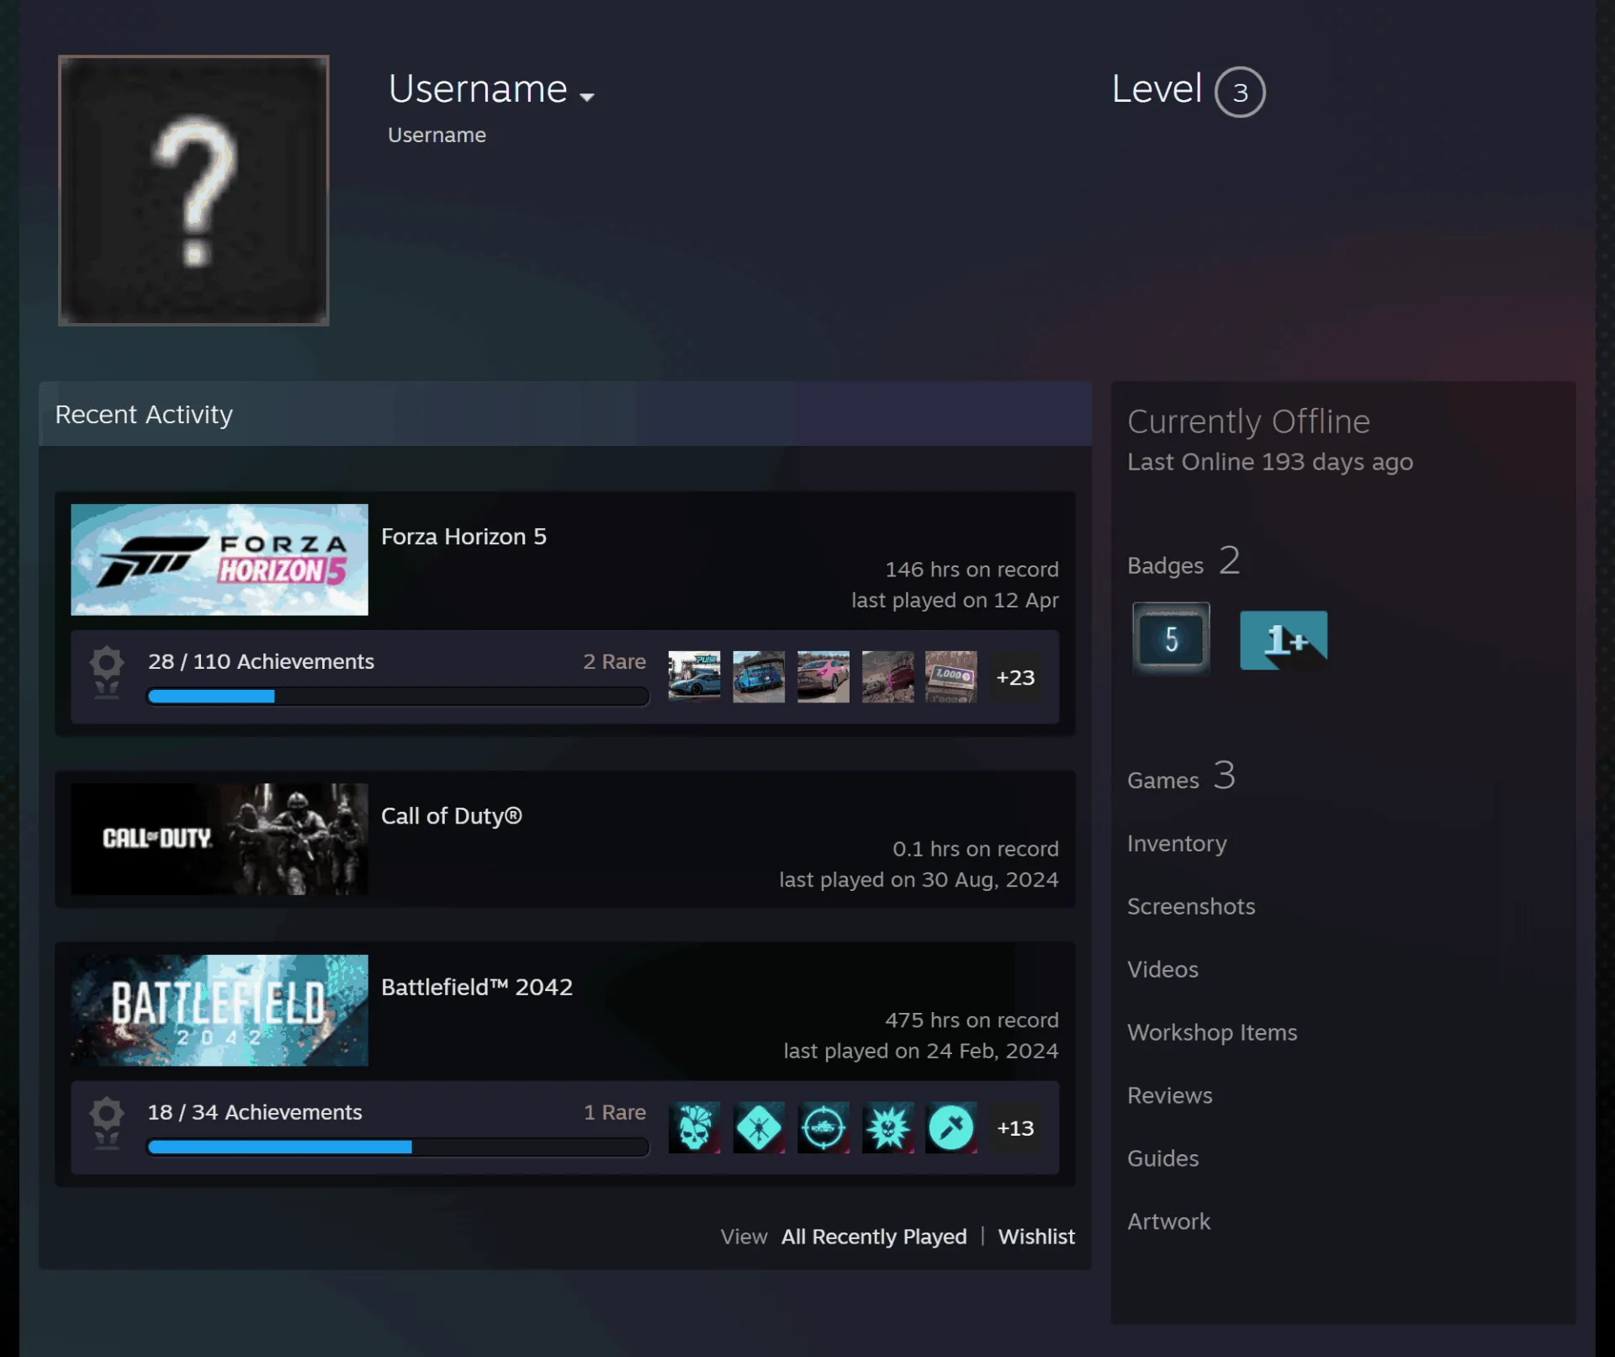Open the Artwork link

[x=1168, y=1222]
